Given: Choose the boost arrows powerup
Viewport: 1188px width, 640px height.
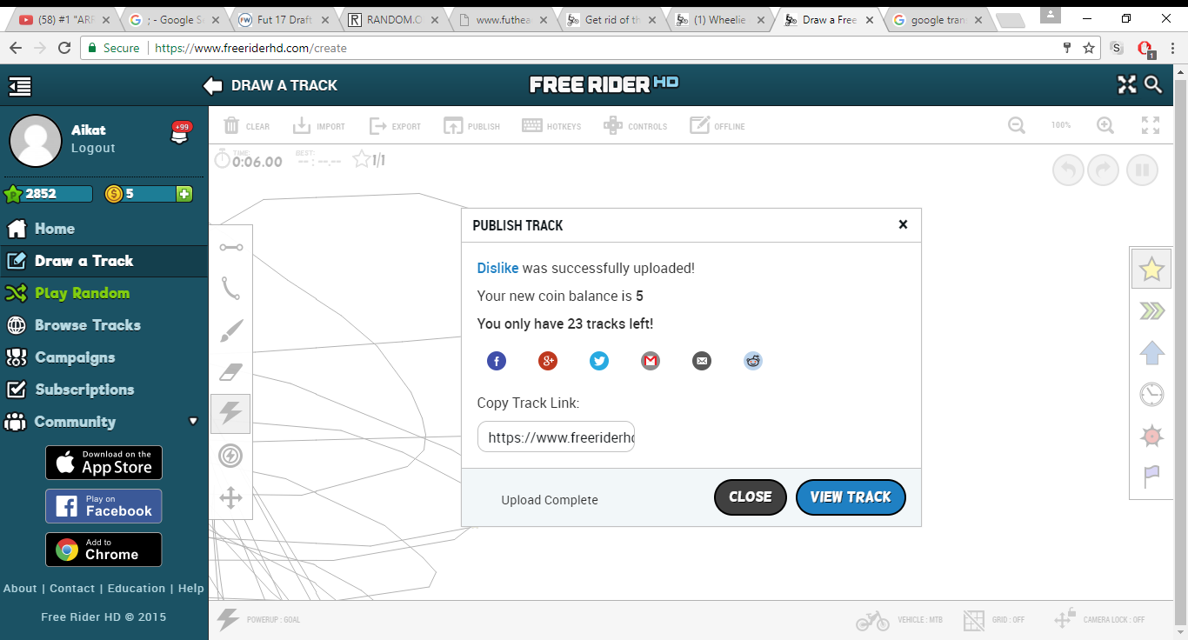Looking at the screenshot, I should click(x=1151, y=311).
